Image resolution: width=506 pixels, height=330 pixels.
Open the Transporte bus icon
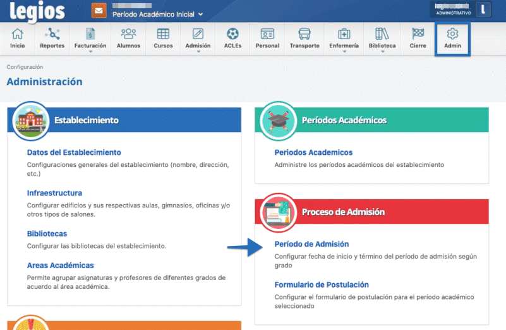[304, 34]
